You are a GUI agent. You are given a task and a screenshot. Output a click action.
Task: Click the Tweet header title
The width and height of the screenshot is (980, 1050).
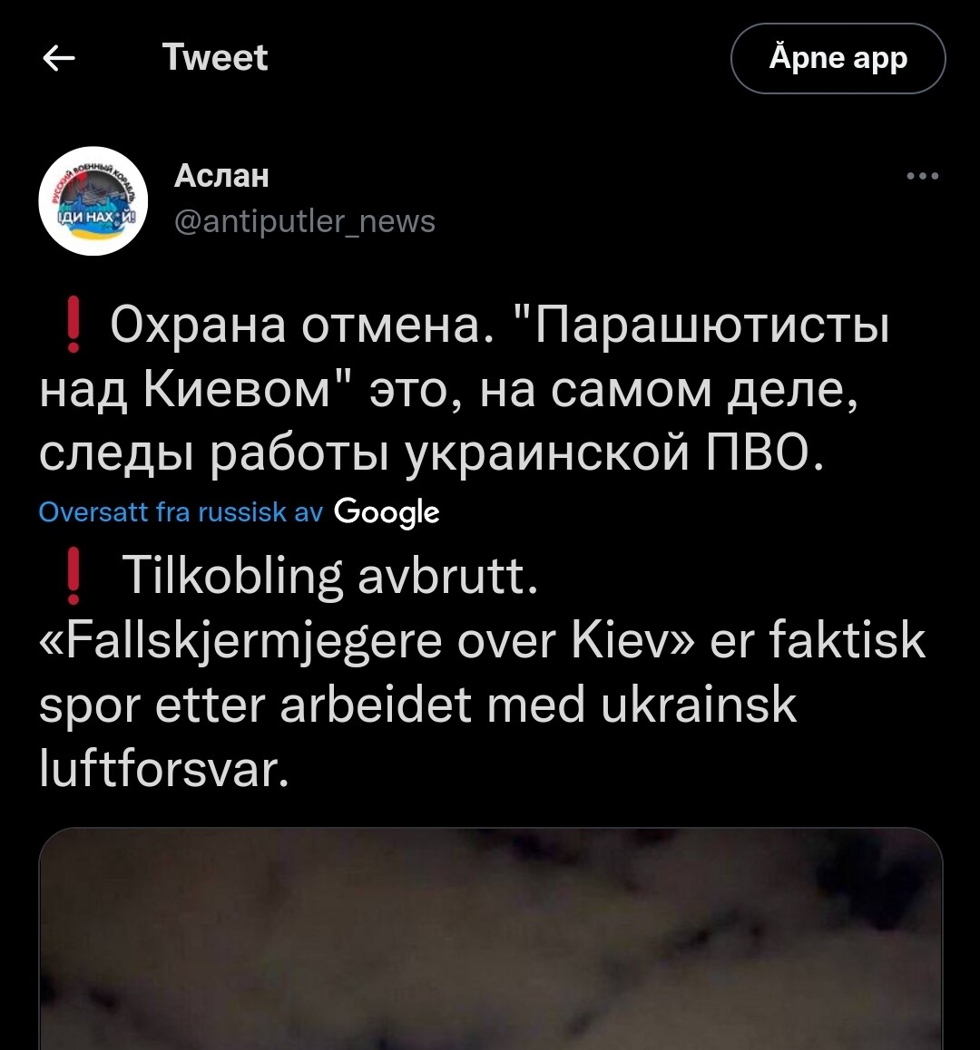(x=215, y=58)
